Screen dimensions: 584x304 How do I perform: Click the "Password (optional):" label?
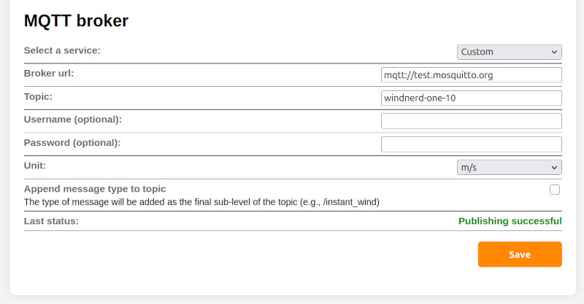(72, 142)
